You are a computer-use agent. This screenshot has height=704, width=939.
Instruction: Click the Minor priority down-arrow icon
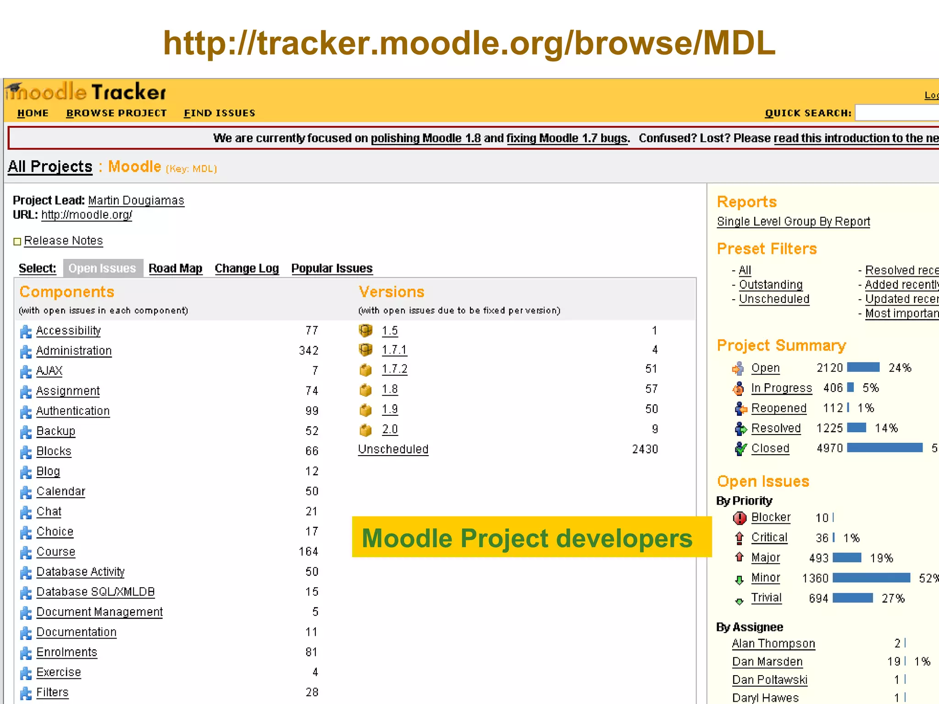pyautogui.click(x=739, y=580)
